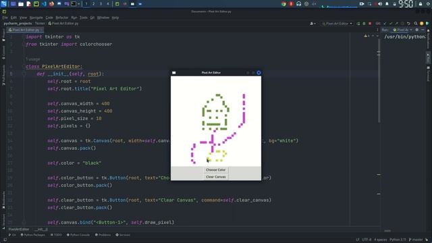Click the 4 spaces indent status bar entry

click(x=381, y=240)
